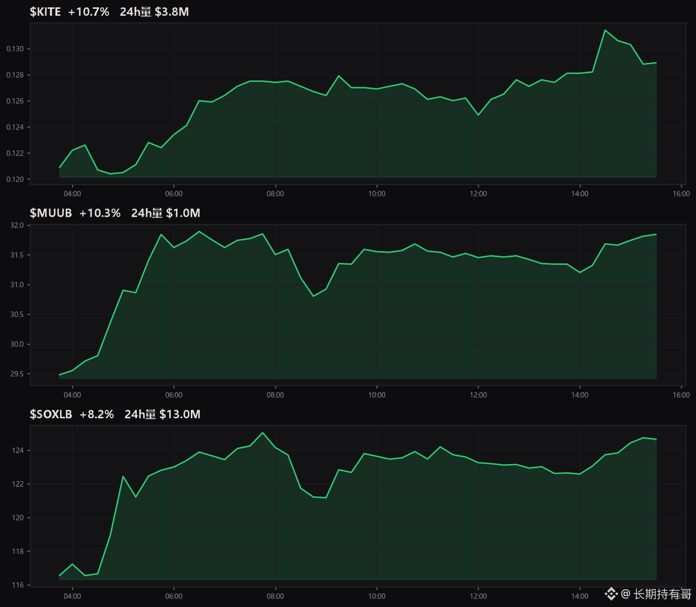Select 06:00 on the $SOXLB time axis
The image size is (696, 607).
[174, 596]
